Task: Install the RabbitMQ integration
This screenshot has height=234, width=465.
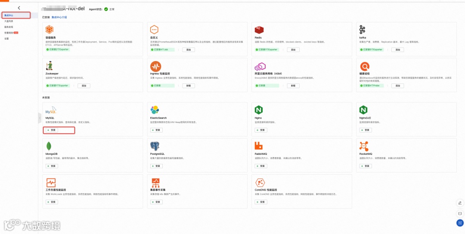Action: coord(261,166)
